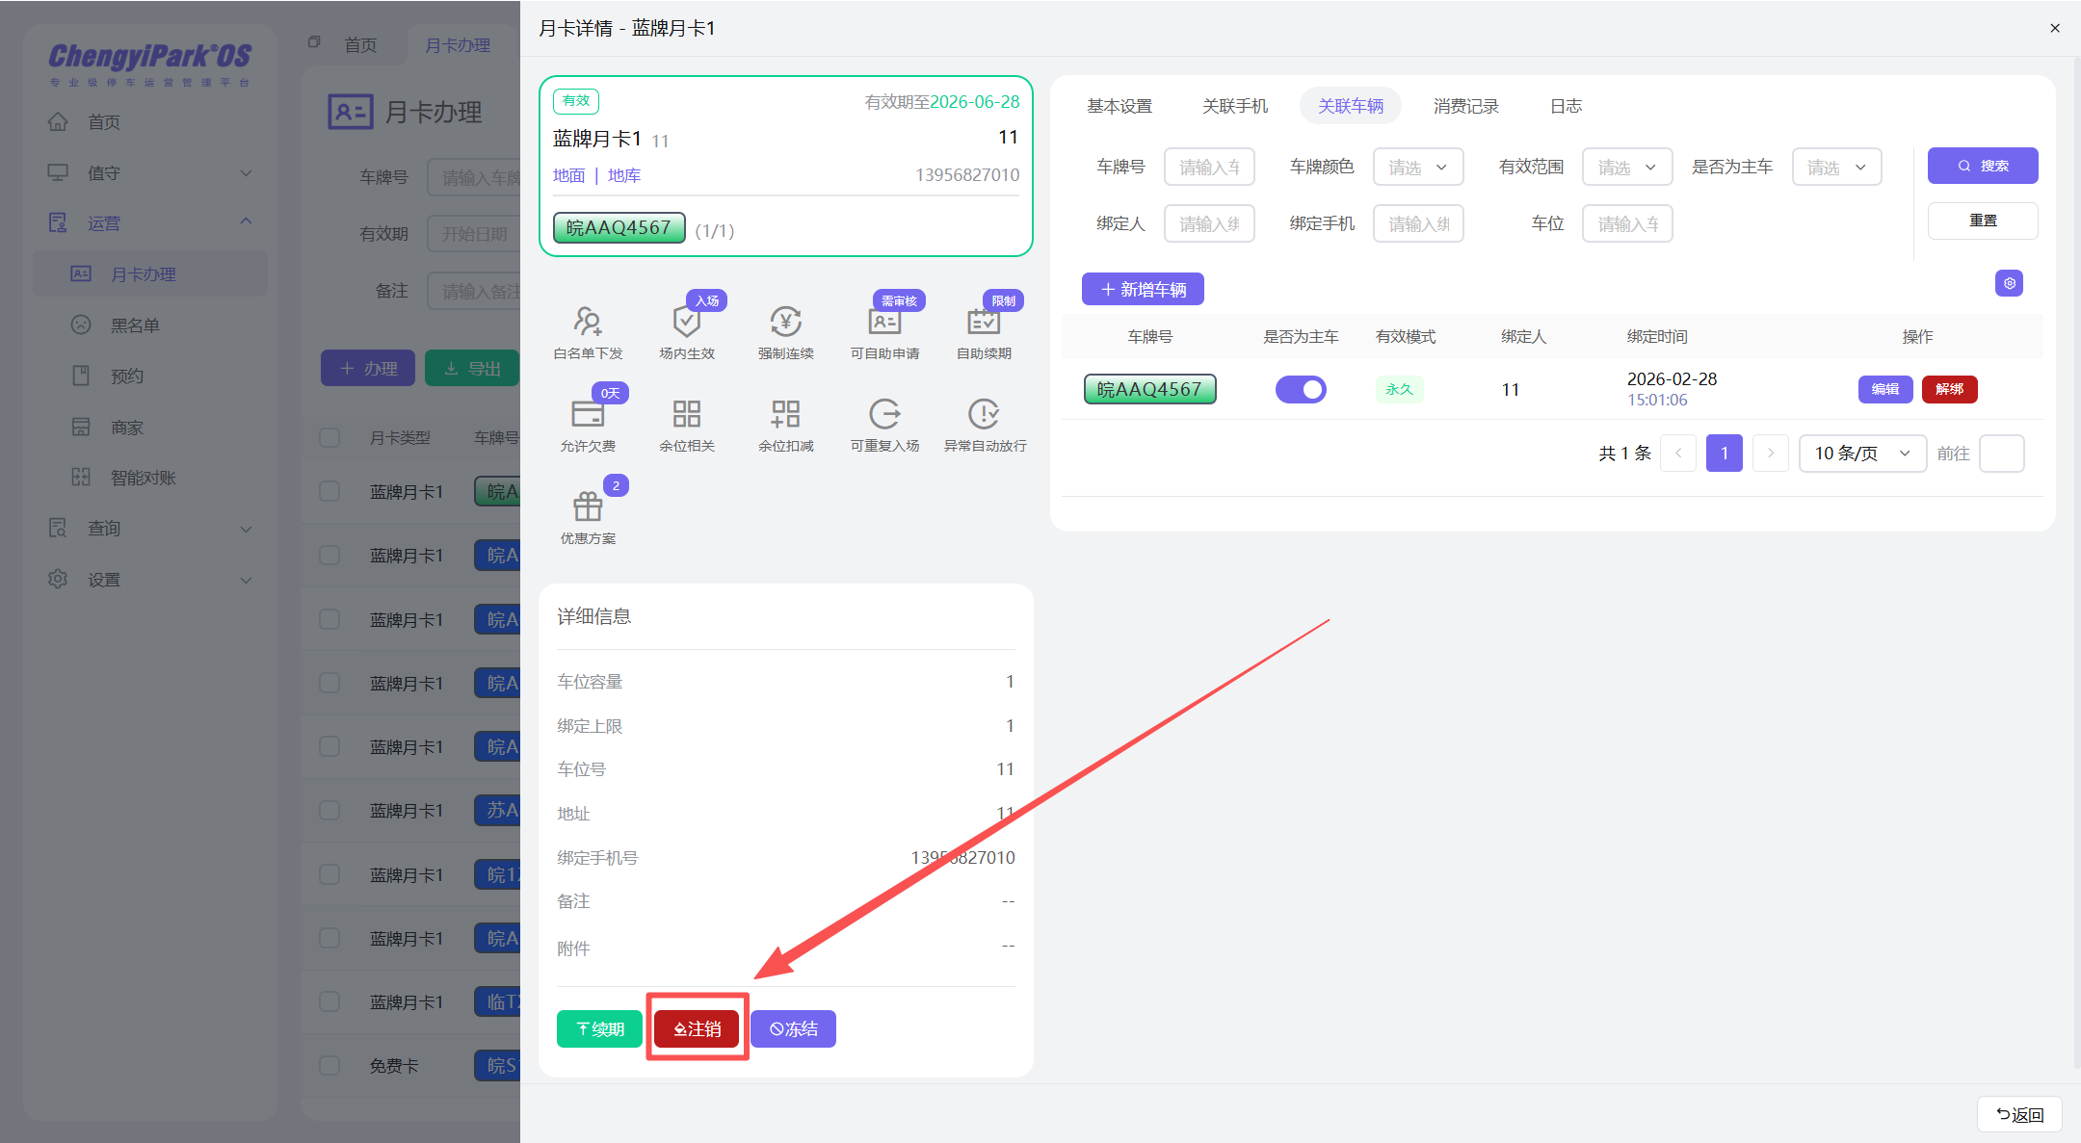2081x1143 pixels.
Task: Click the 强制连续 yen icon
Action: point(785,322)
